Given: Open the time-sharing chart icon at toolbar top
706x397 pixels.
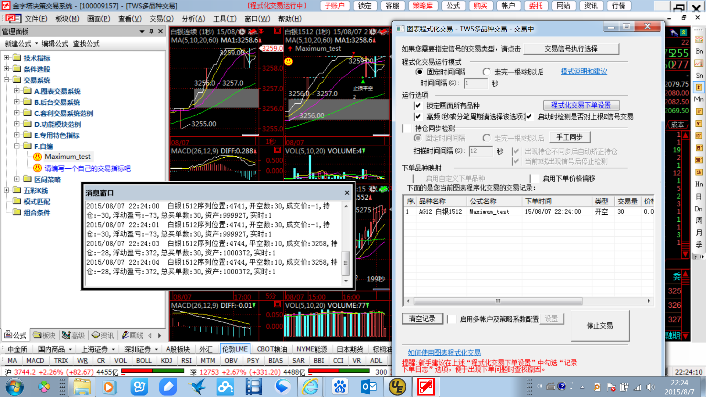Looking at the screenshot, I should tap(699, 39).
